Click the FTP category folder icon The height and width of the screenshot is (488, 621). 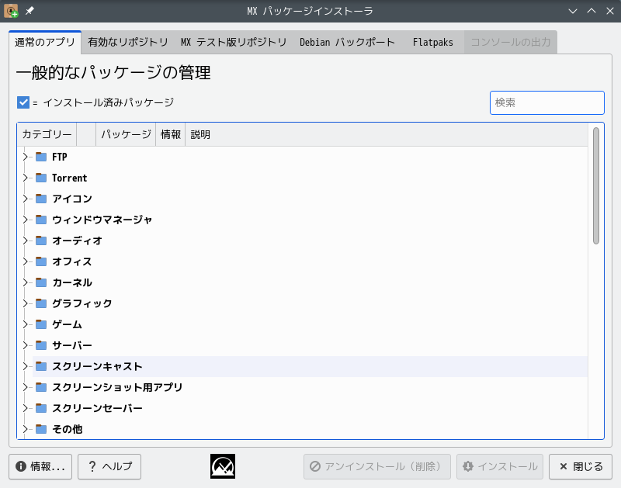coord(41,157)
